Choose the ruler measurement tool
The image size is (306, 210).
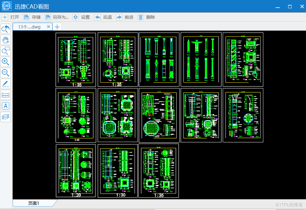point(6,95)
